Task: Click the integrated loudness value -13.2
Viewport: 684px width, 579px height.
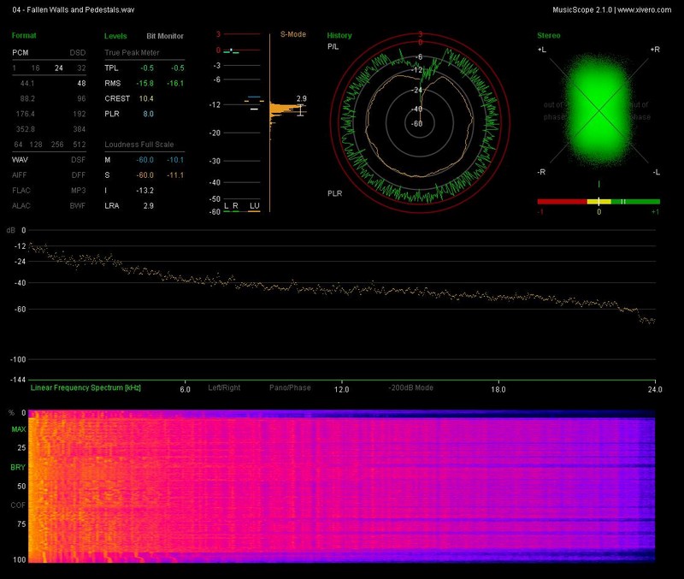Action: point(144,190)
